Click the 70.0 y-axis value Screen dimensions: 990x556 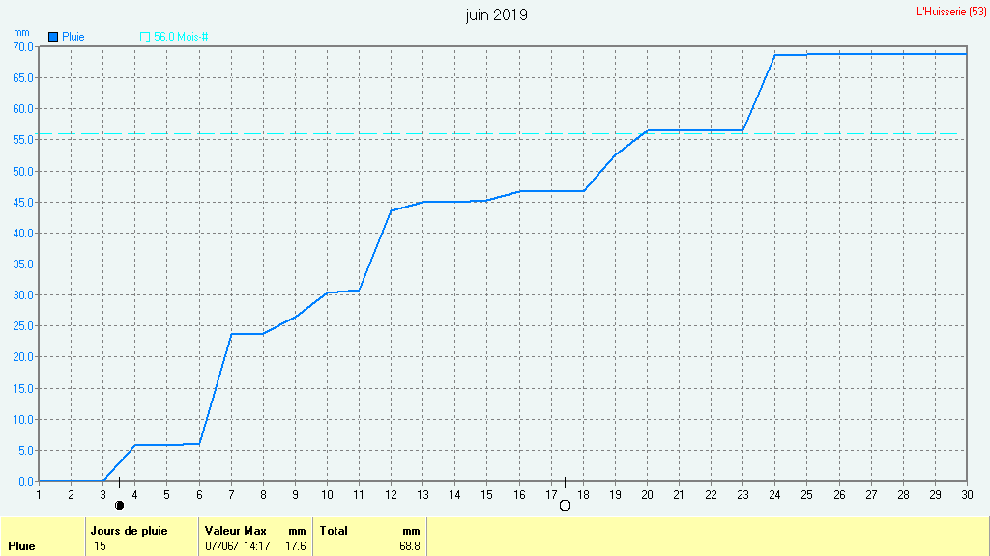coord(23,46)
